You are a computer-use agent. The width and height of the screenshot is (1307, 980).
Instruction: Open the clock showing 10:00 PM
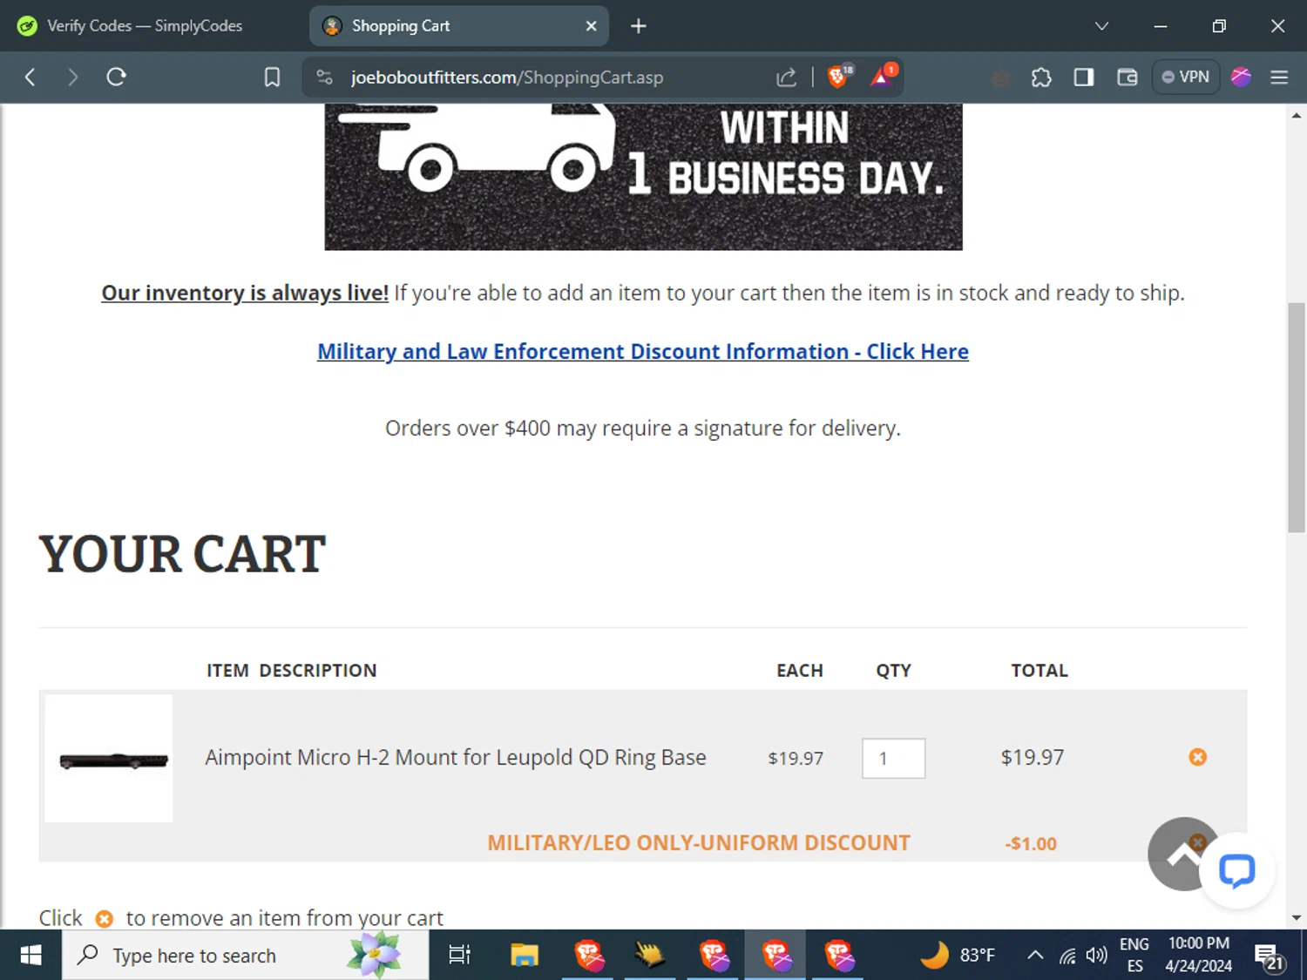click(1199, 956)
